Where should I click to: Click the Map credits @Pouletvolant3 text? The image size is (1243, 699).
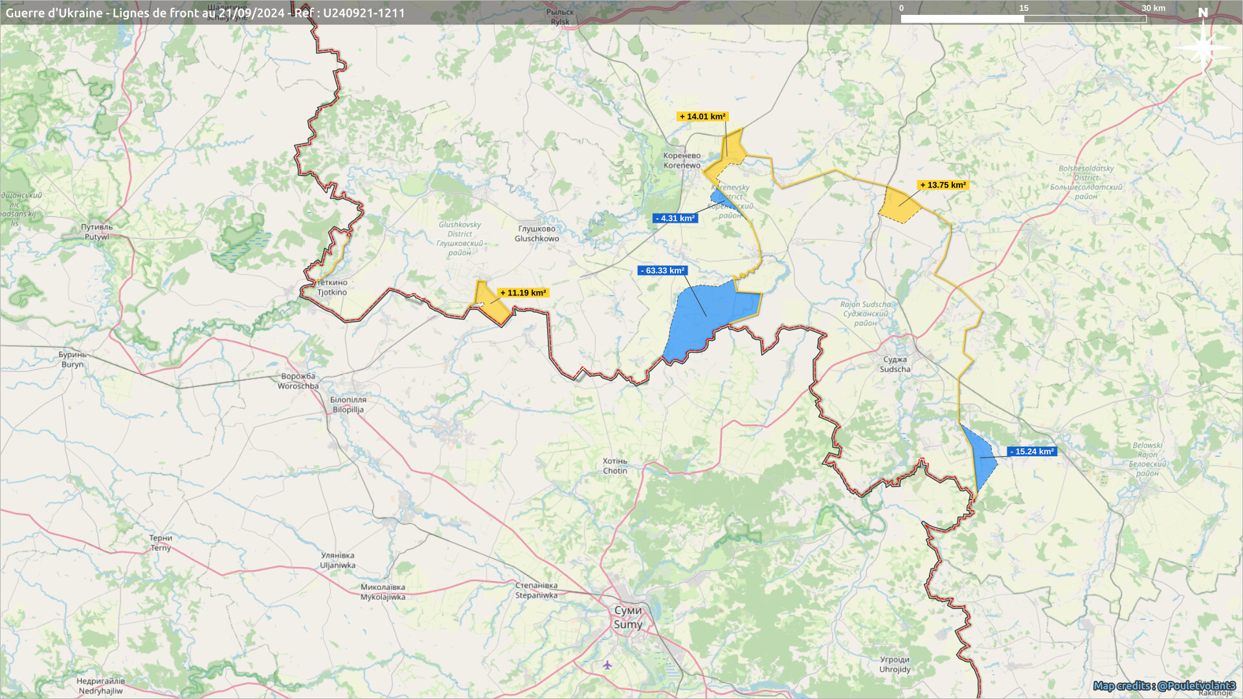point(1164,685)
